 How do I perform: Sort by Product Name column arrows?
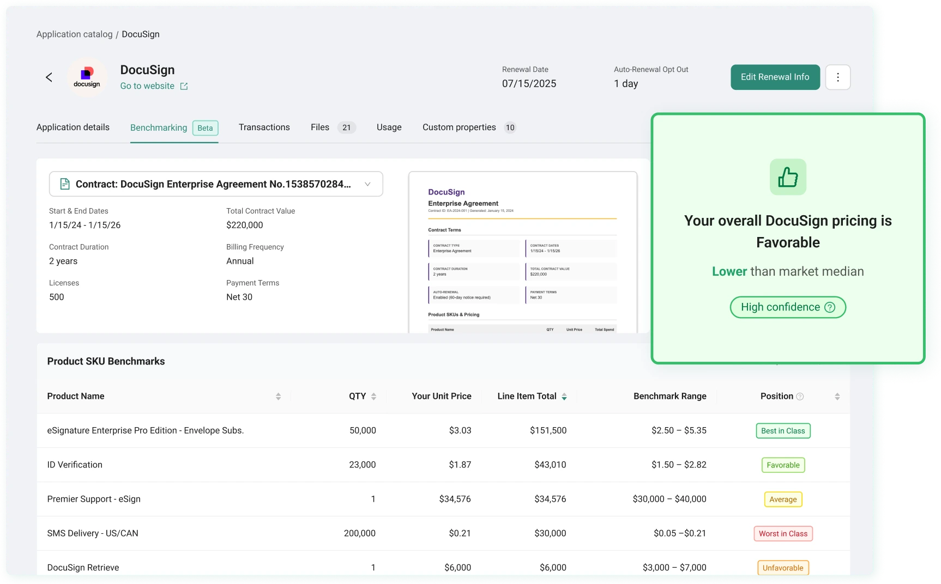278,397
